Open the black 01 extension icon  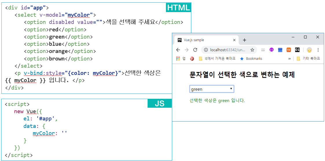[297, 50]
